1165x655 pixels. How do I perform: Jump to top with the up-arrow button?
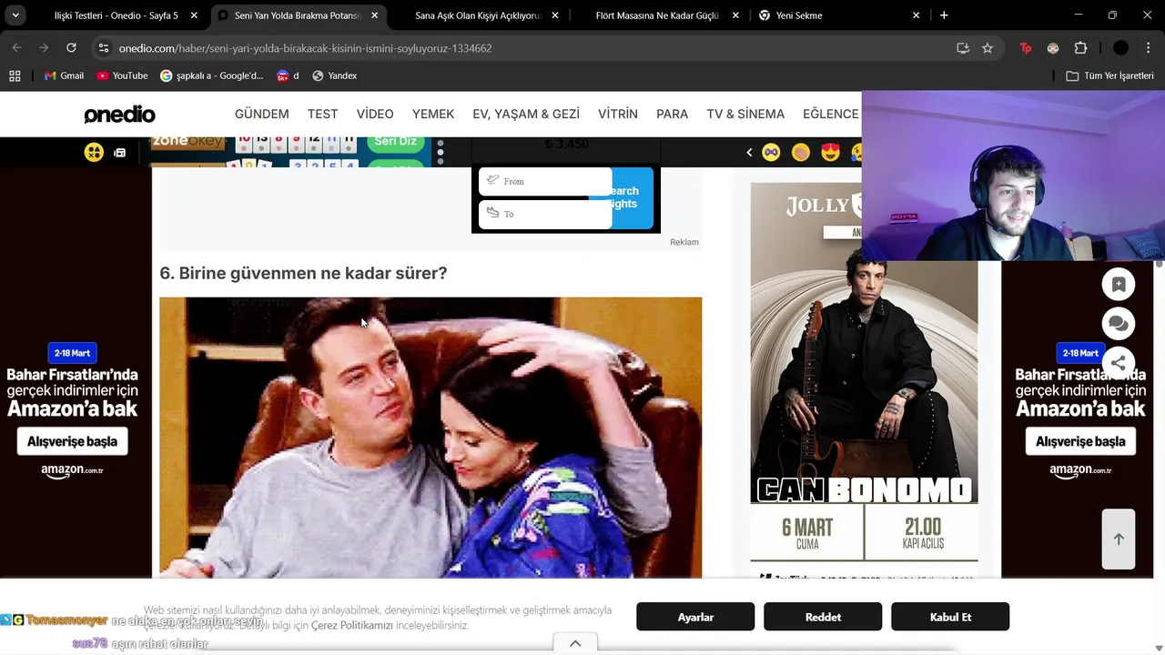click(1119, 539)
